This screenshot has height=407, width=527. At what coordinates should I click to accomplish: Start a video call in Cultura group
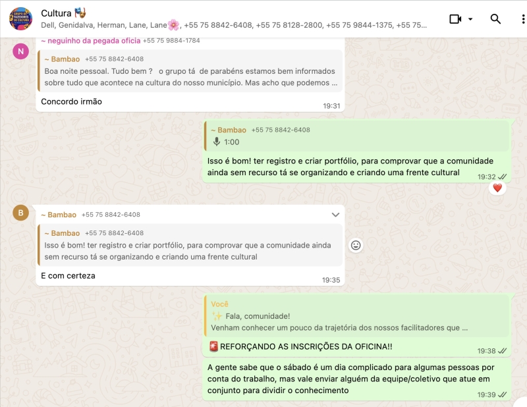[x=455, y=19]
